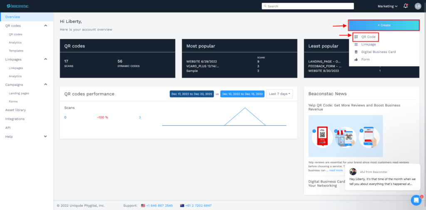The width and height of the screenshot is (426, 210).
Task: Open the read more link
Action: [x=336, y=170]
